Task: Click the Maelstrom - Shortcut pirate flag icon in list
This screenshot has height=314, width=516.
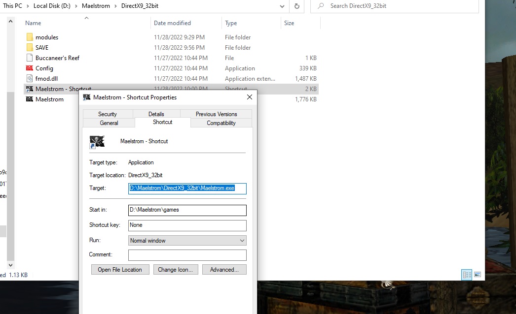Action: coord(30,89)
